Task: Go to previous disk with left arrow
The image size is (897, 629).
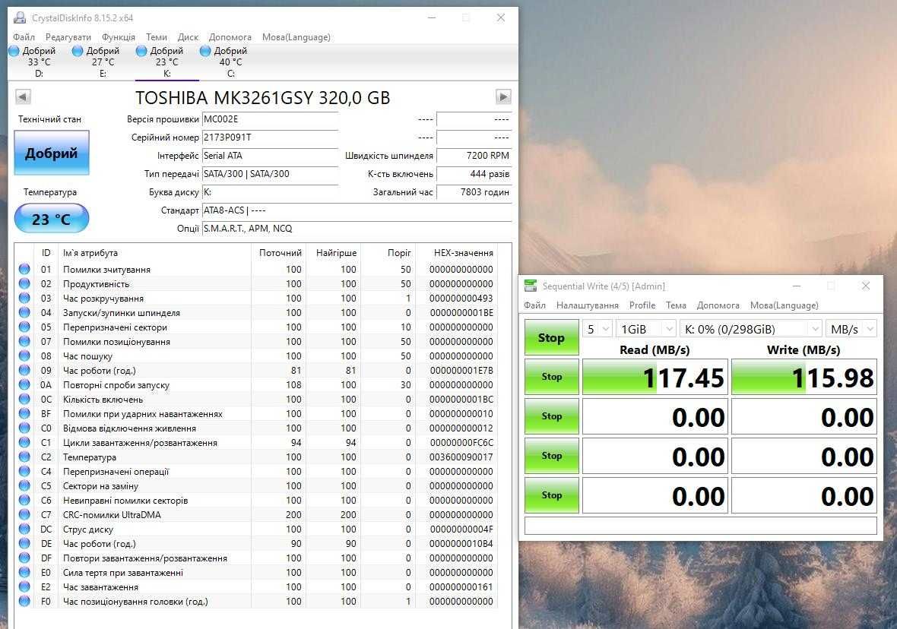Action: click(23, 96)
